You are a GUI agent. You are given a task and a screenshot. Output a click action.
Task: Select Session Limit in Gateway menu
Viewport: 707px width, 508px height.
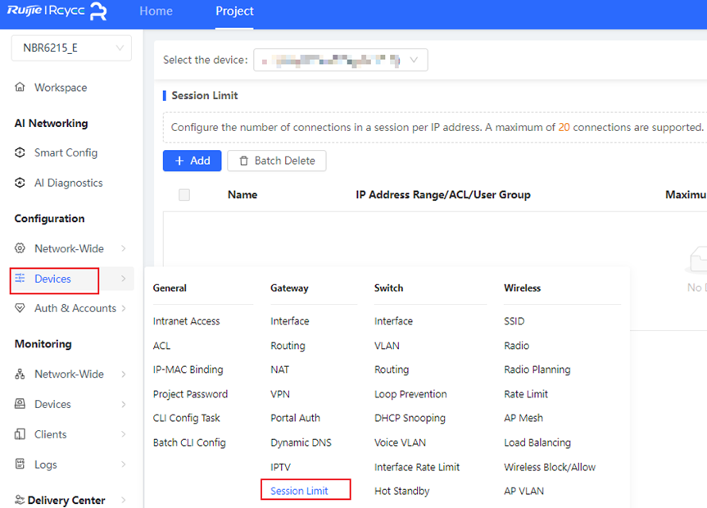point(299,491)
